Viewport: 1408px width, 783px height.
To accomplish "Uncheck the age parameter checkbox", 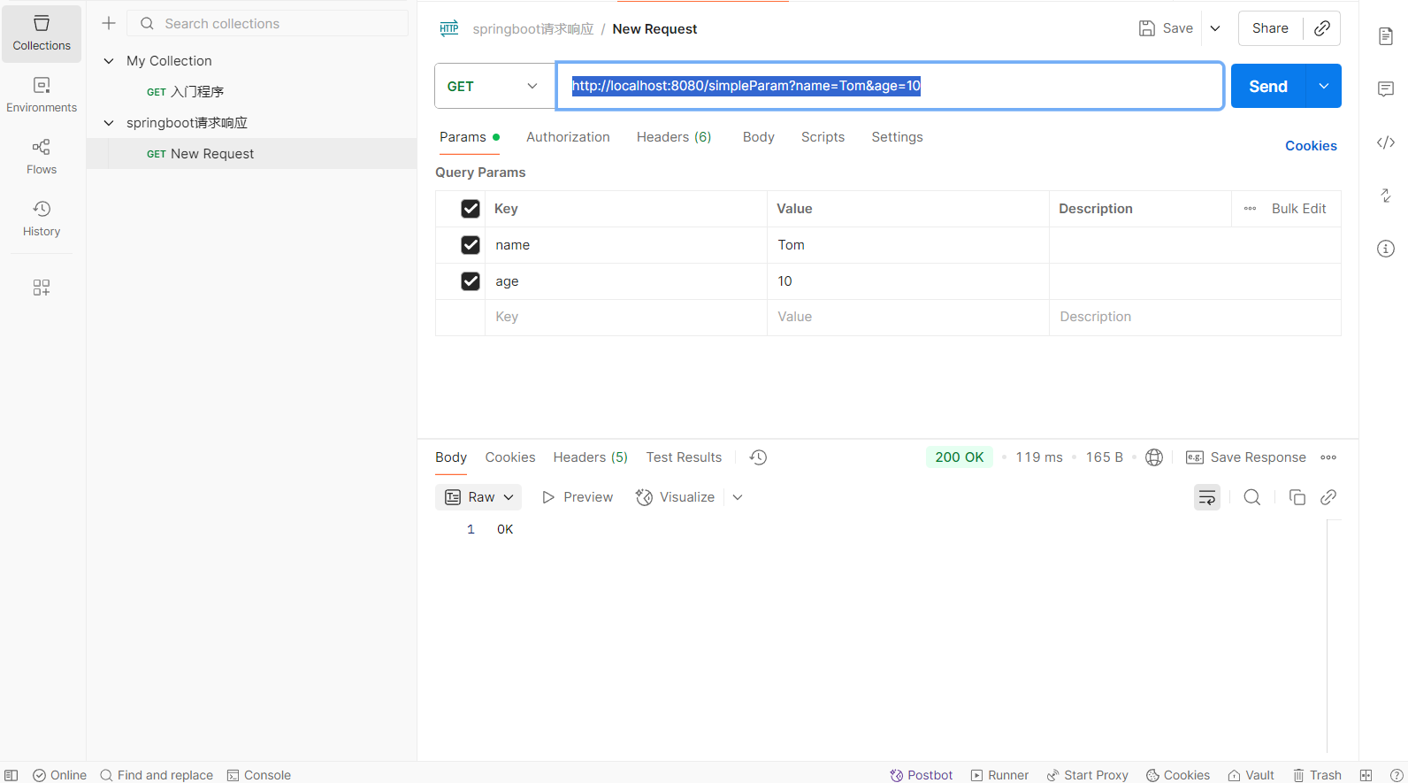I will (x=471, y=281).
